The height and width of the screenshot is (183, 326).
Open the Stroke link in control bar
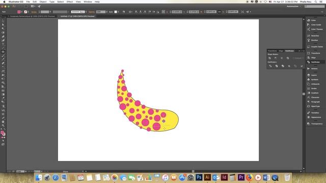tap(34, 12)
